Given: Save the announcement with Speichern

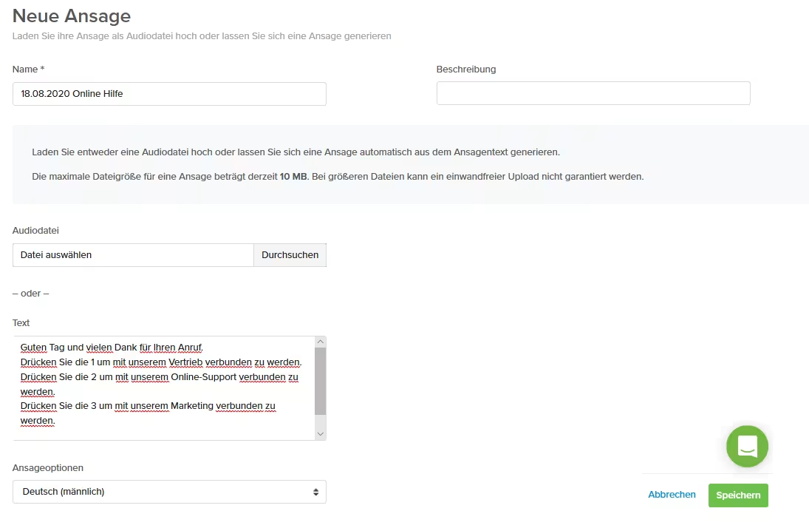Looking at the screenshot, I should (738, 495).
